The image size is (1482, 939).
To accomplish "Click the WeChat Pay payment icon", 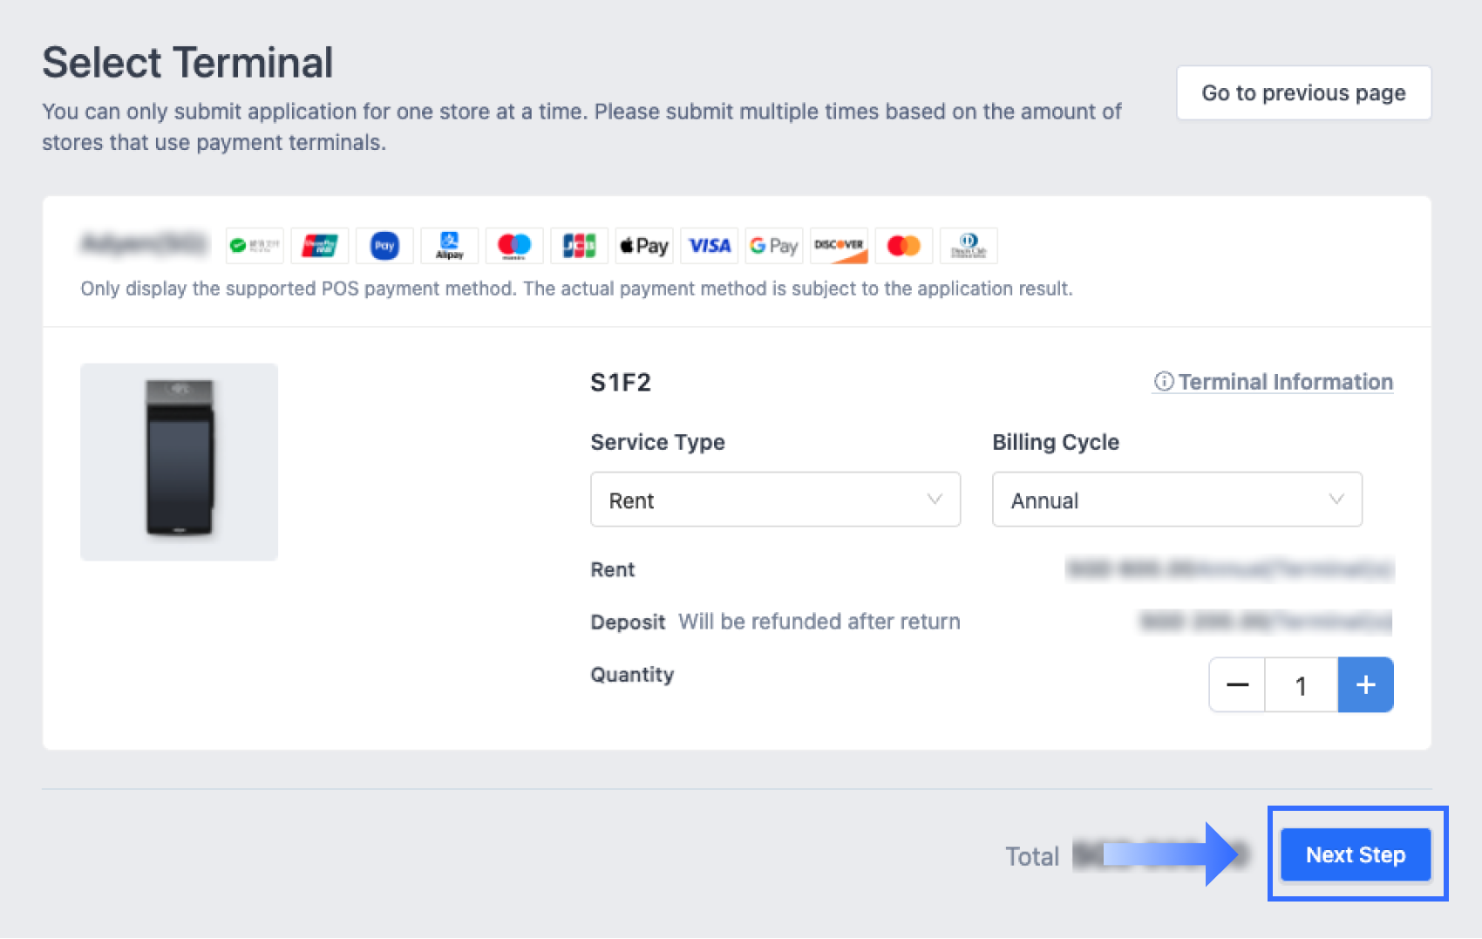I will click(x=254, y=246).
